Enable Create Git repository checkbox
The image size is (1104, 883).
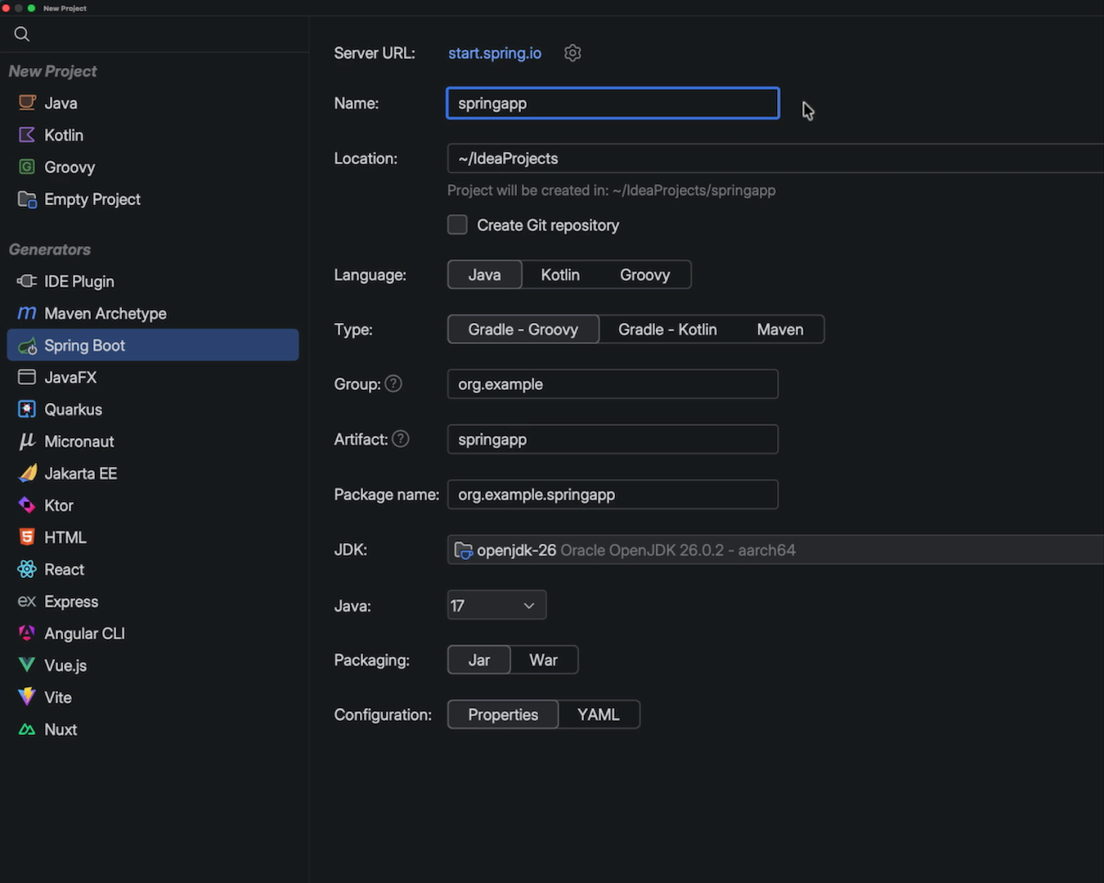457,225
